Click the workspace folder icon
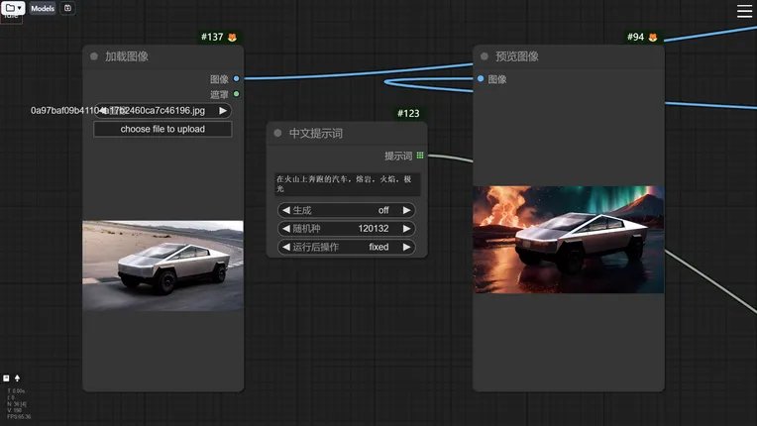The width and height of the screenshot is (757, 426). [9, 8]
